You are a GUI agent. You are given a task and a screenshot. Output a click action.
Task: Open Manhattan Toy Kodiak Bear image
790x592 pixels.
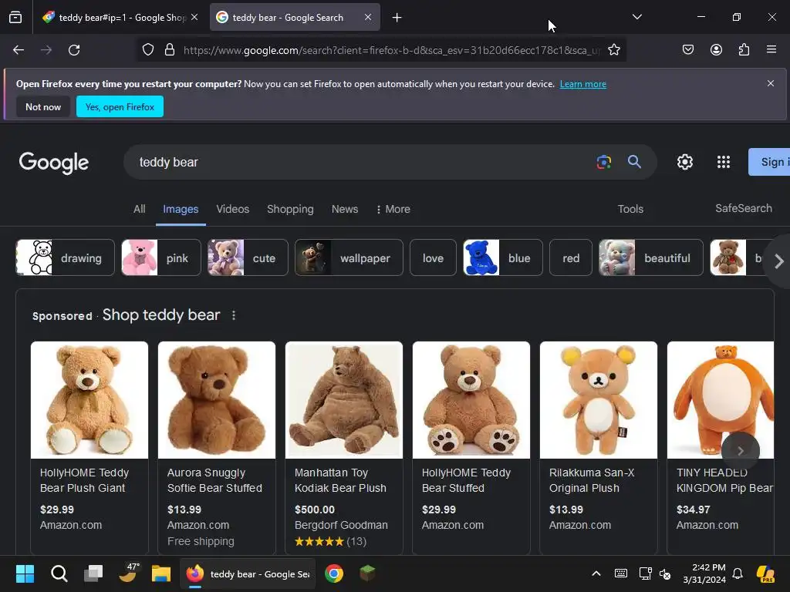pos(344,400)
